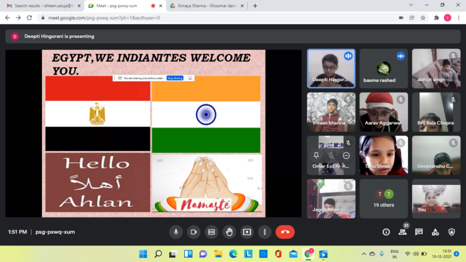Open the Present now screen share icon
466x262 pixels.
247,232
